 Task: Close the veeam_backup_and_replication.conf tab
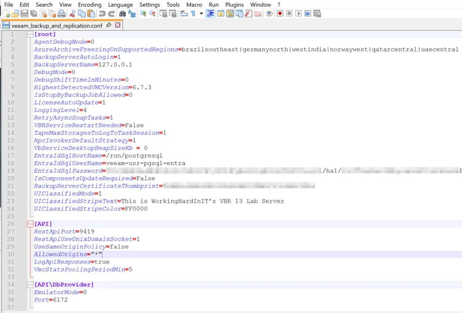(x=118, y=25)
